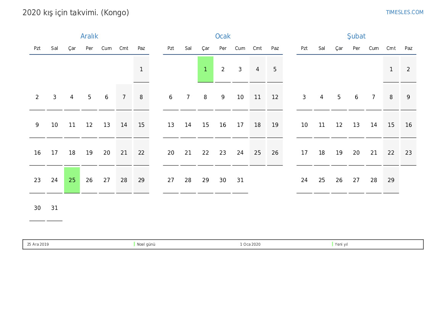Click 'Cum' header in Ocak
The height and width of the screenshot is (315, 446).
click(x=240, y=48)
